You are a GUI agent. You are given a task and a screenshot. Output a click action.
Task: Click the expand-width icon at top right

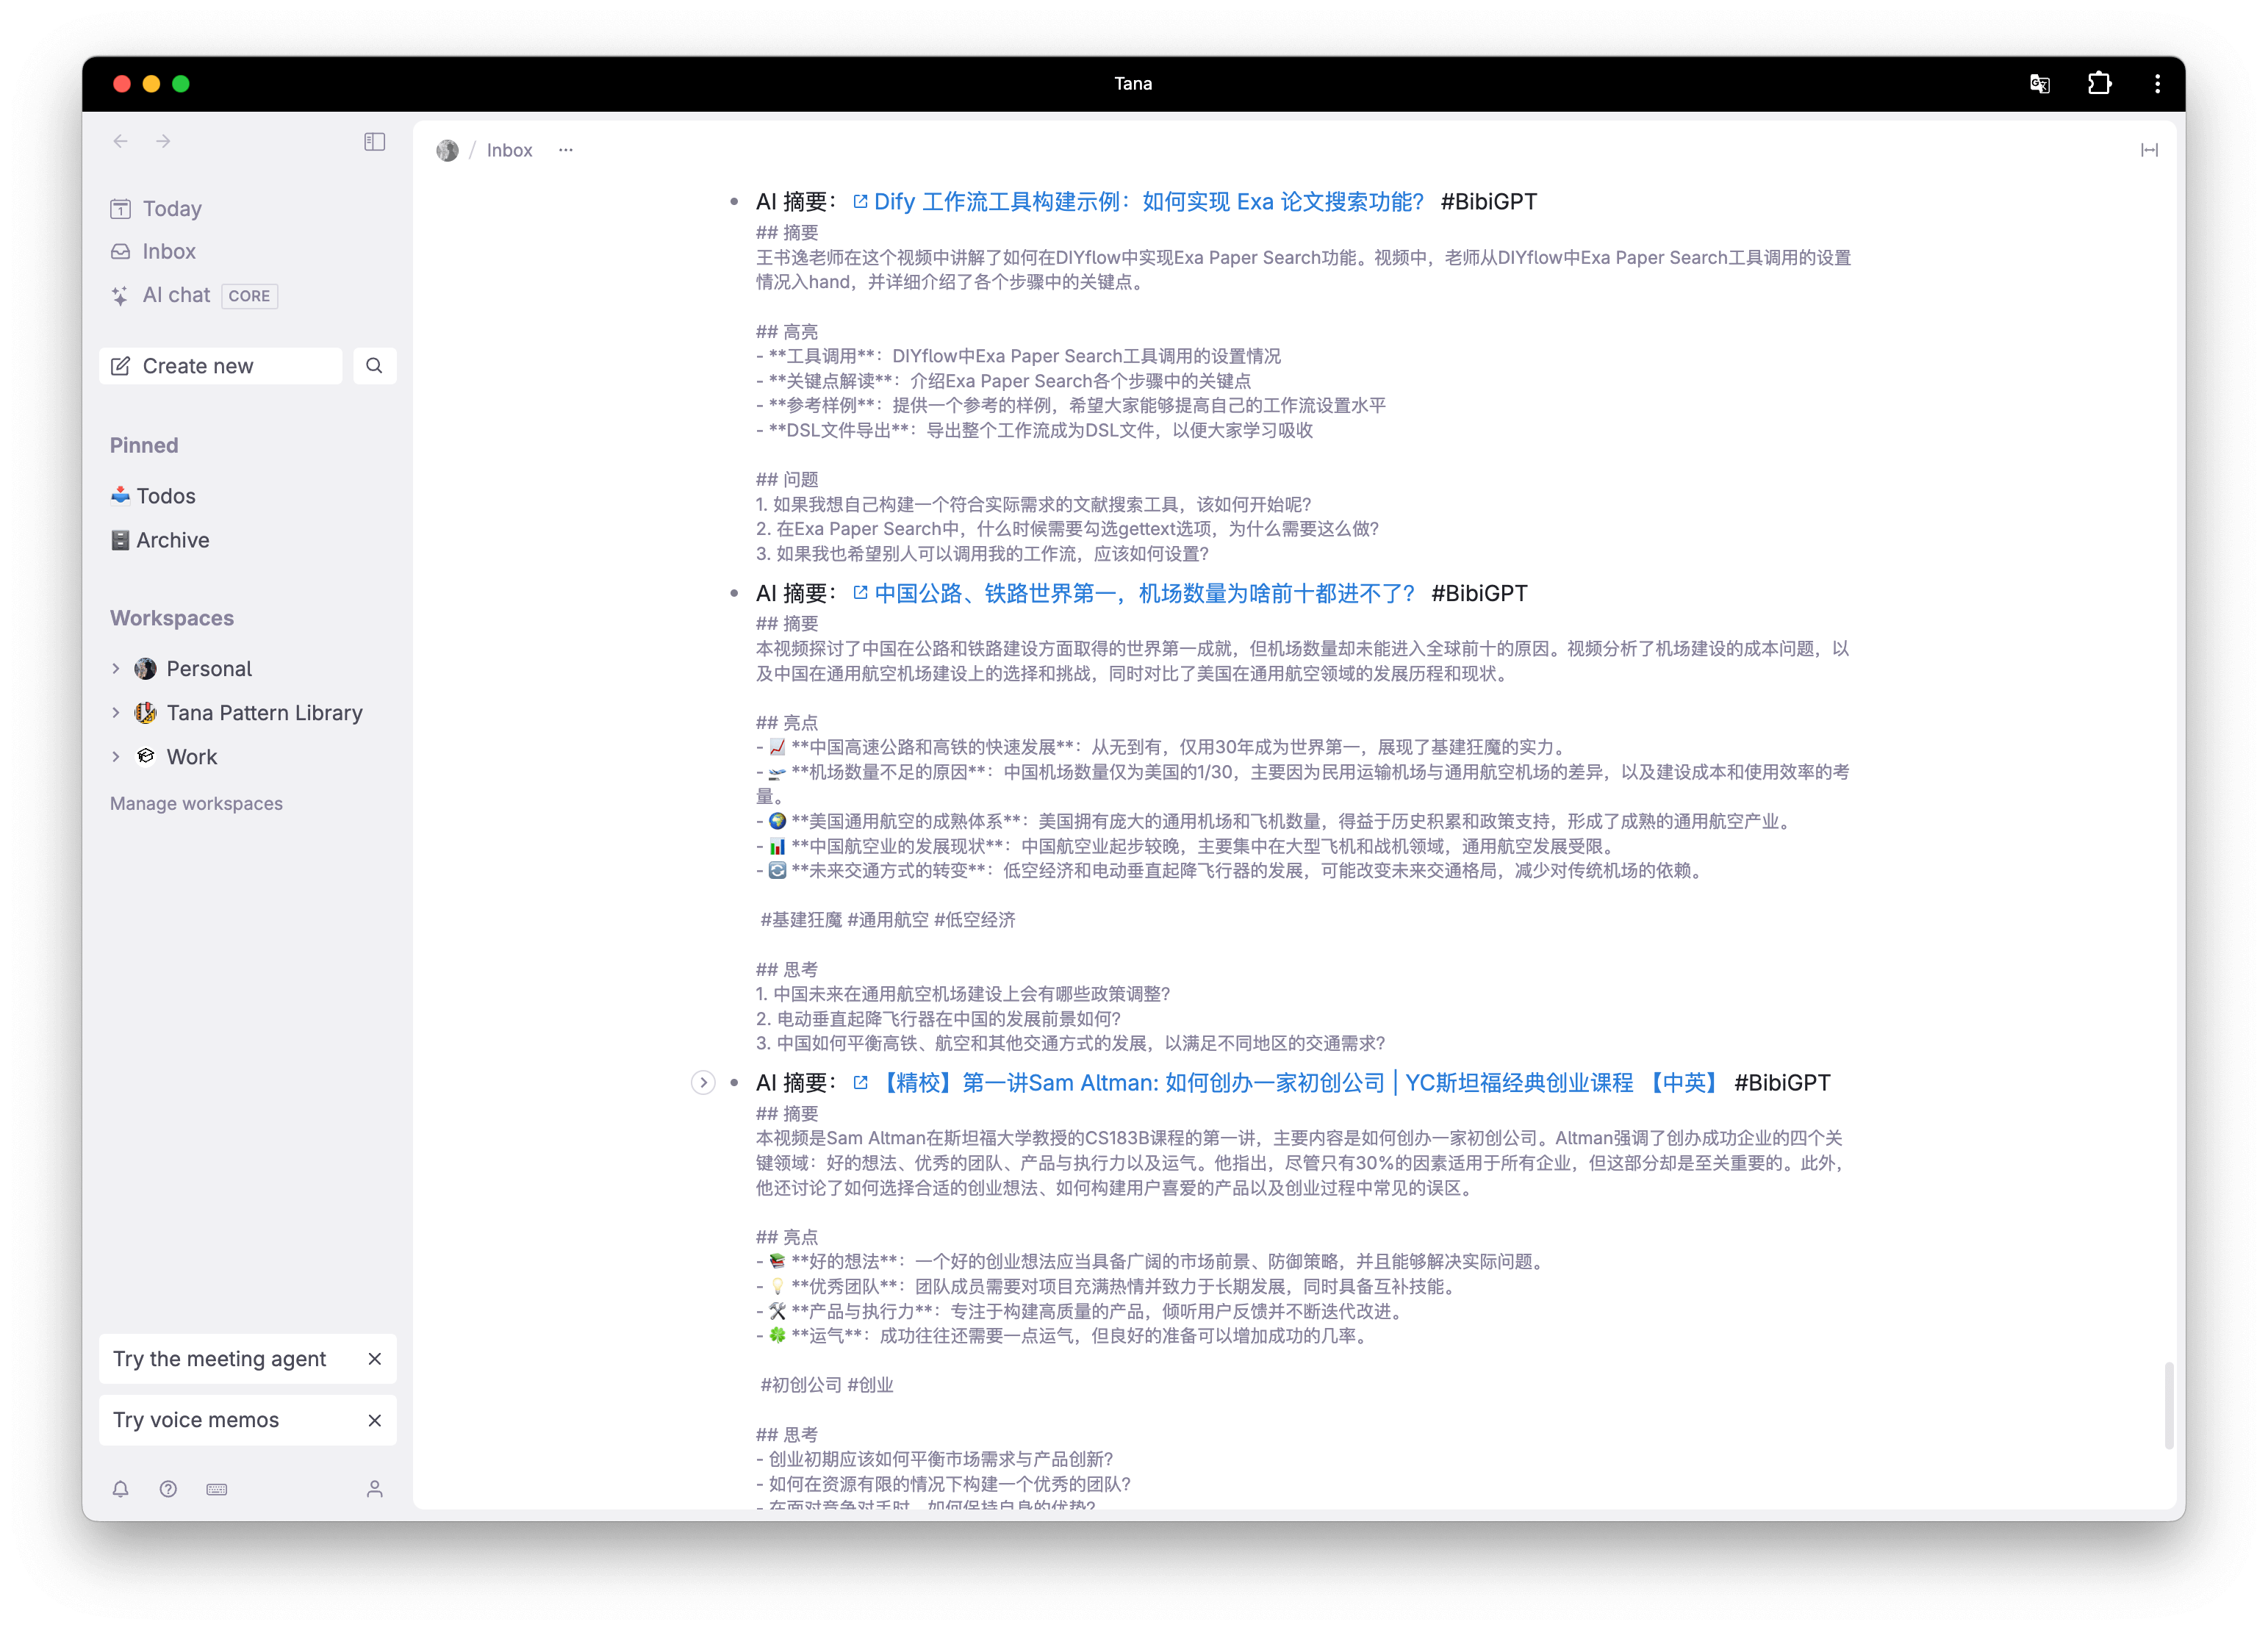click(2149, 150)
